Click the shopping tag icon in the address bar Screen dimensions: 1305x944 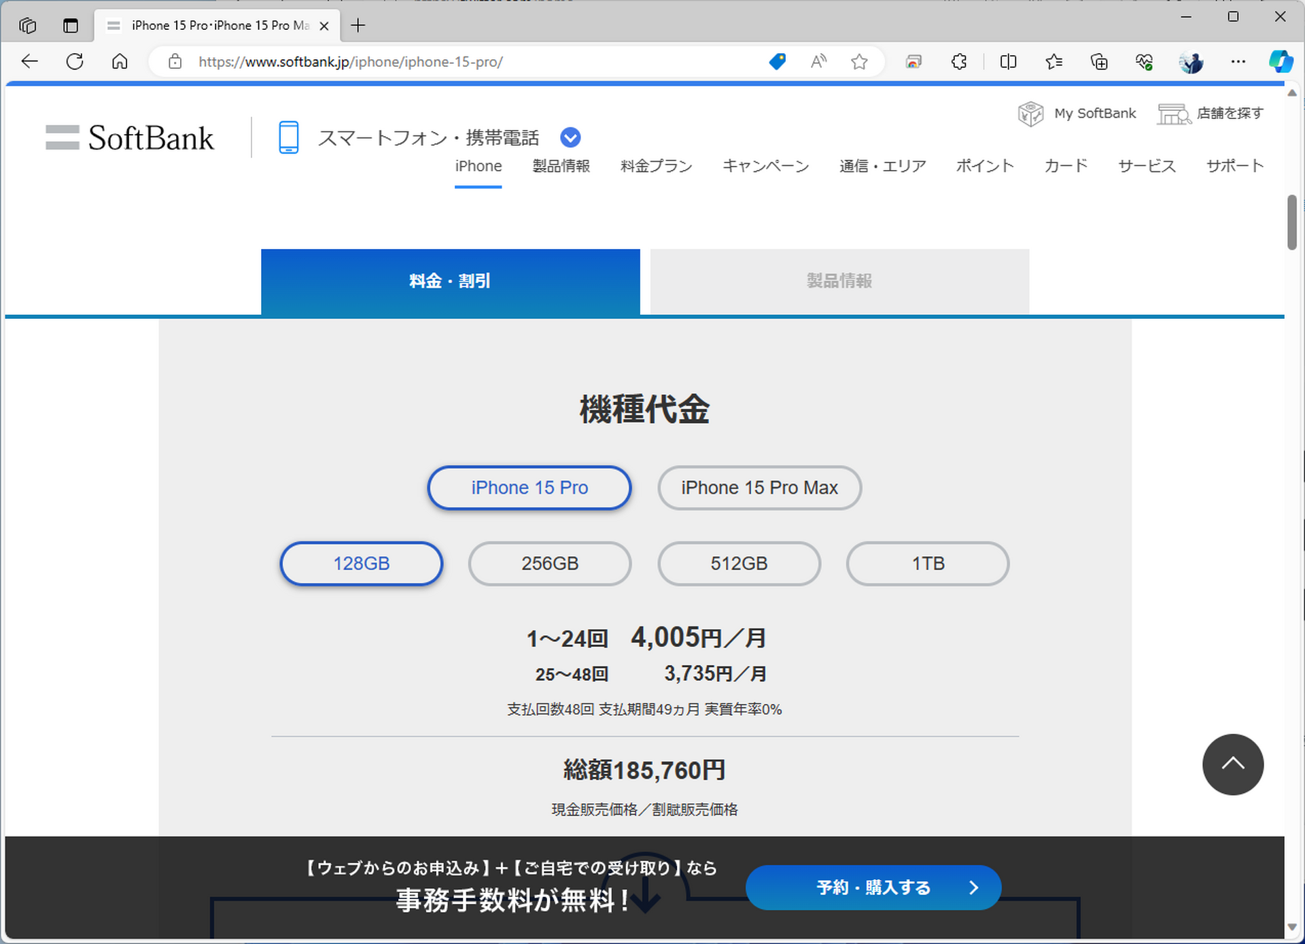pos(776,61)
